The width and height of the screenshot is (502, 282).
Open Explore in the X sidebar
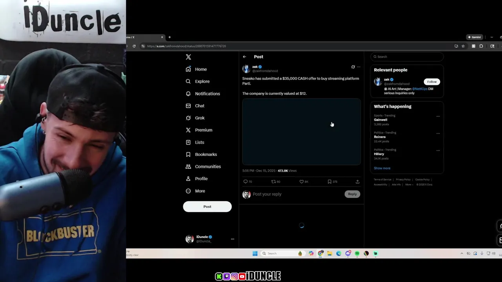pos(198,81)
